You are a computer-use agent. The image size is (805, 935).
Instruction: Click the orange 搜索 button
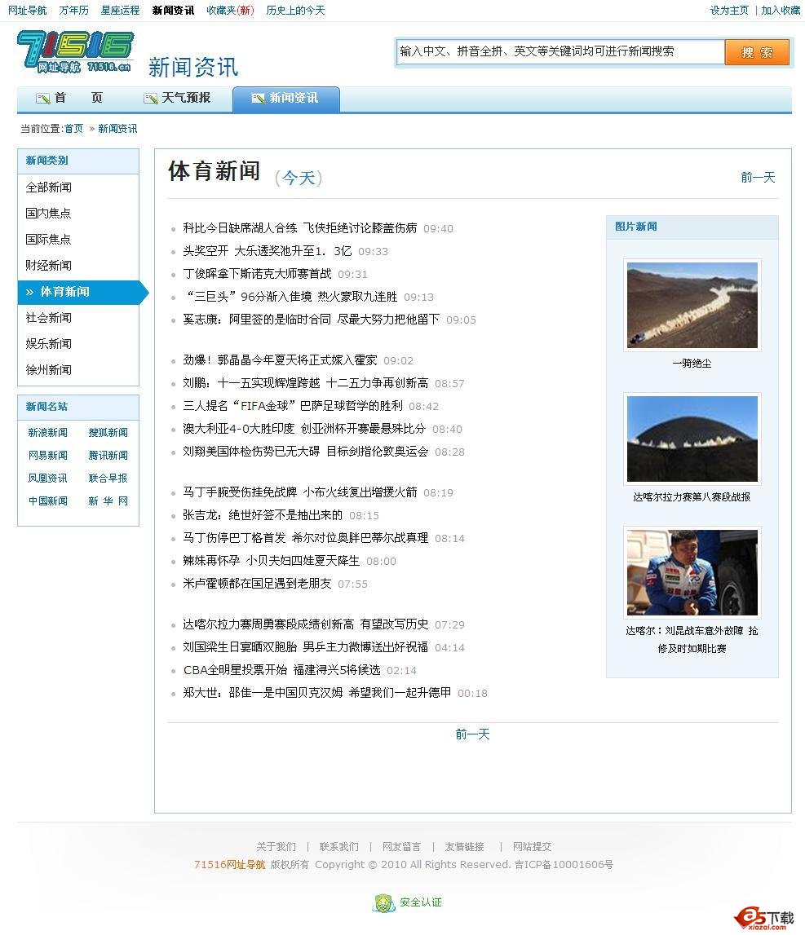(x=757, y=52)
